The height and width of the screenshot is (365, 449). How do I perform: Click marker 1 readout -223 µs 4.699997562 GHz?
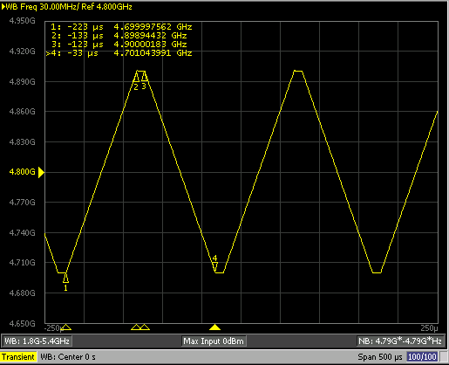(121, 27)
